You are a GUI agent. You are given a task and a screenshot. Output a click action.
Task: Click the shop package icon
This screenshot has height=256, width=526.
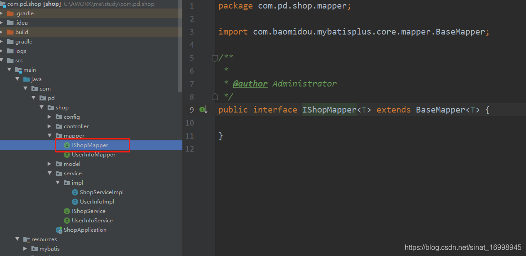coord(51,108)
